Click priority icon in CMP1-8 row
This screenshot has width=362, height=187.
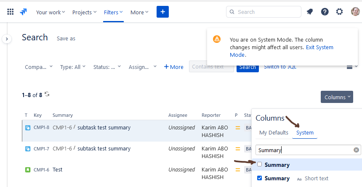click(238, 128)
